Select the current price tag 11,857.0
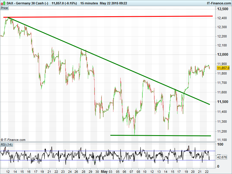Image resolution: width=232 pixels, height=174 pixels. tap(223, 68)
